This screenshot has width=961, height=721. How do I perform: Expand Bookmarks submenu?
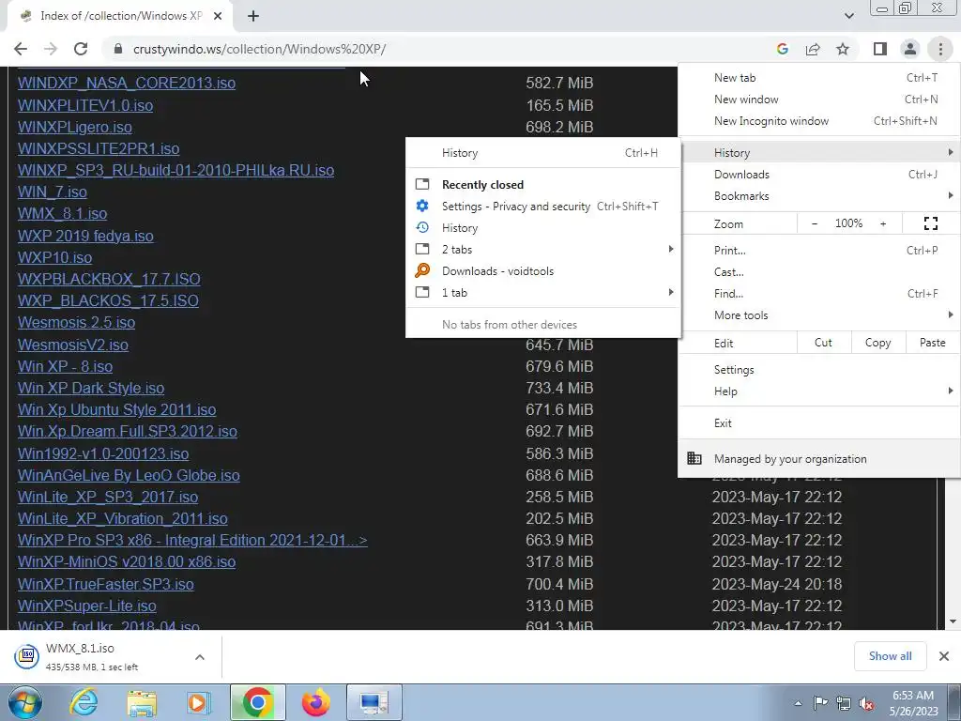point(818,195)
